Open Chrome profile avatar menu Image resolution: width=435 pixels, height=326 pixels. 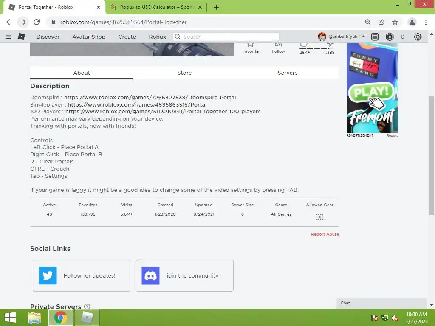pos(412,22)
